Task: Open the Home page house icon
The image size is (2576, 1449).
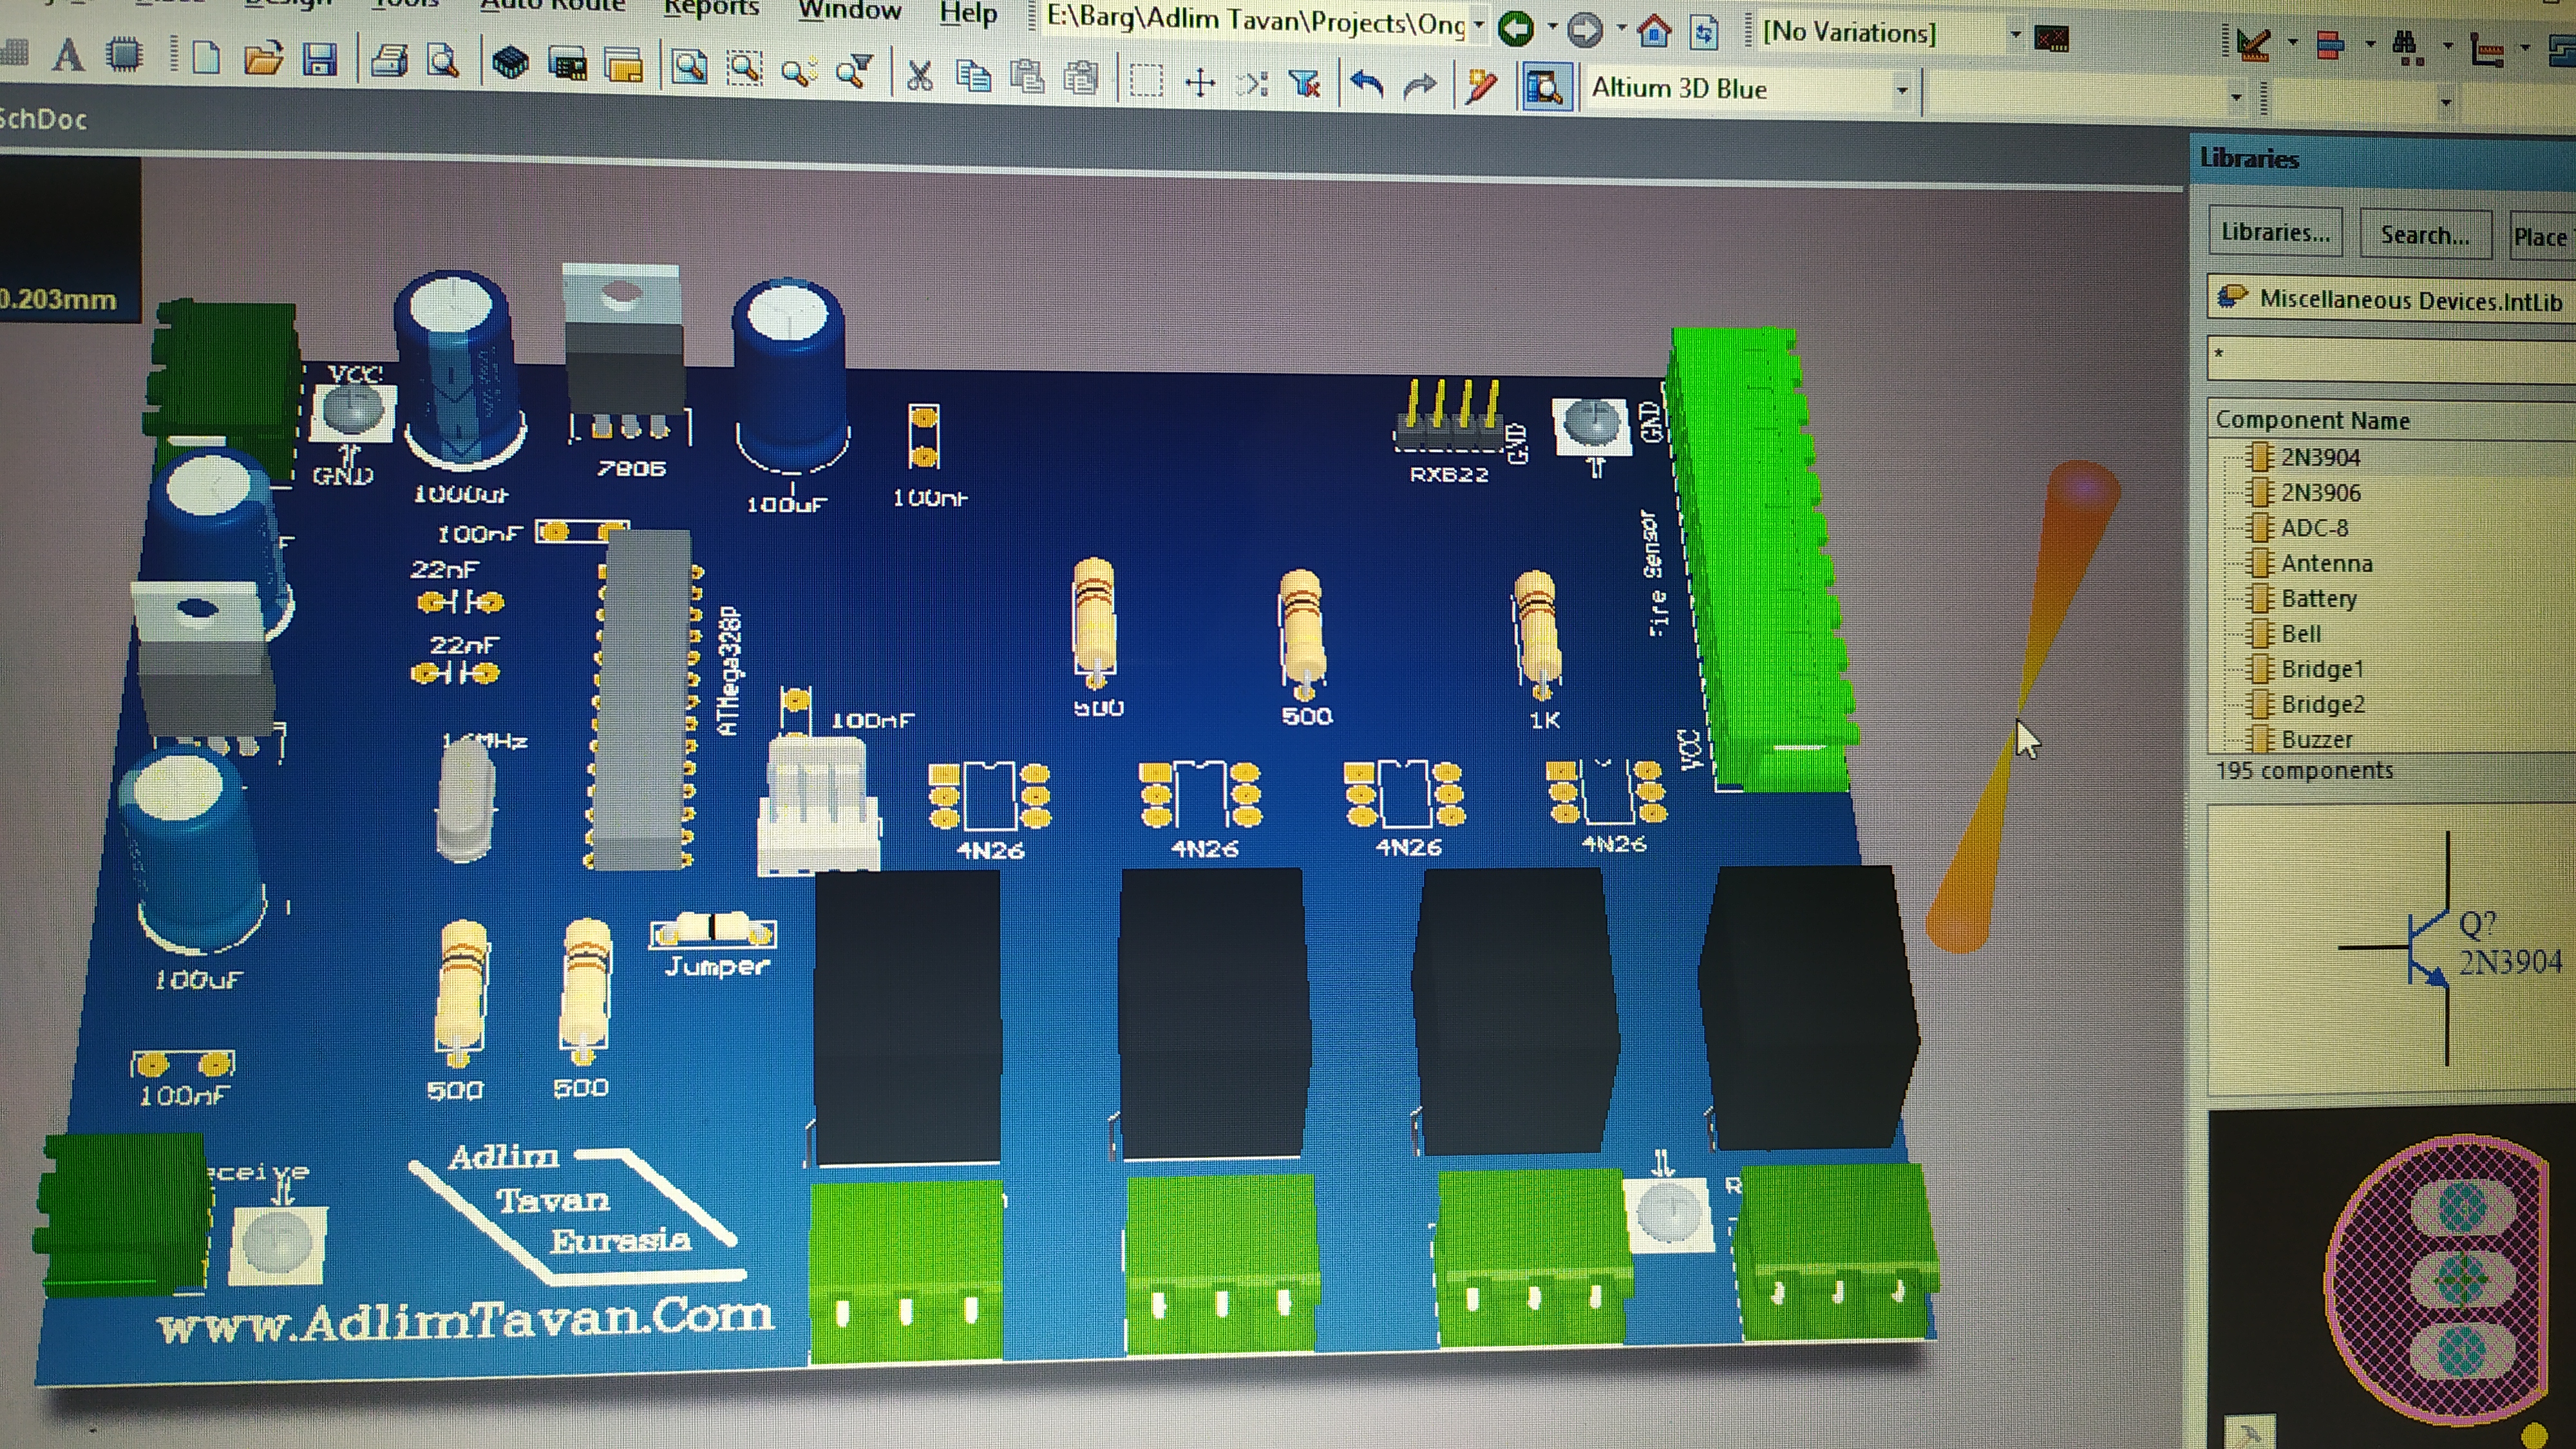Action: [1654, 32]
